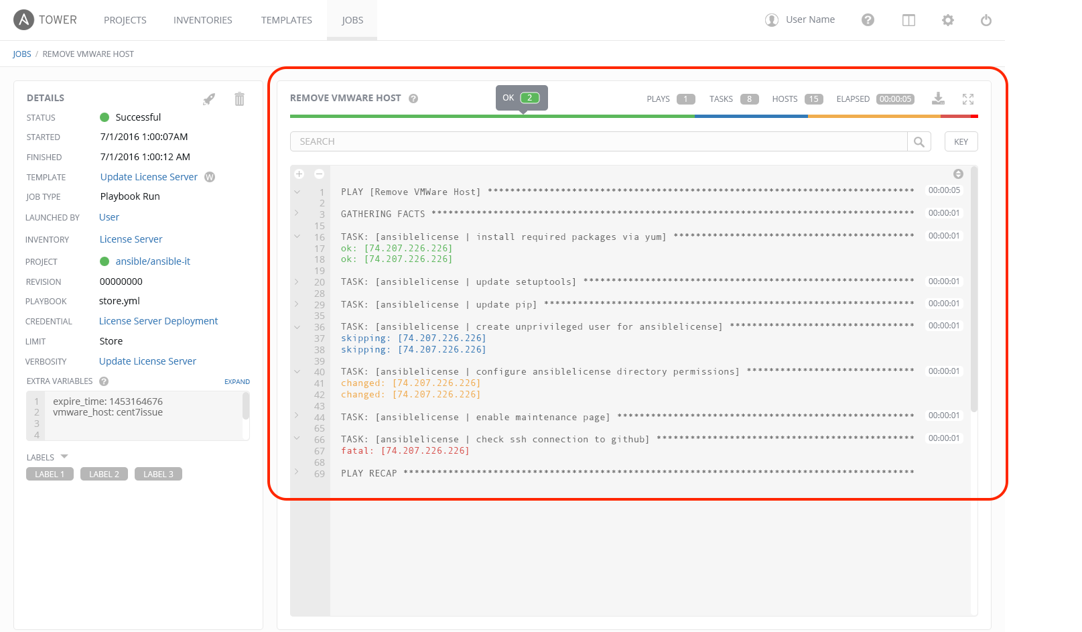Click the KEY button
The image size is (1082, 632).
(x=961, y=141)
